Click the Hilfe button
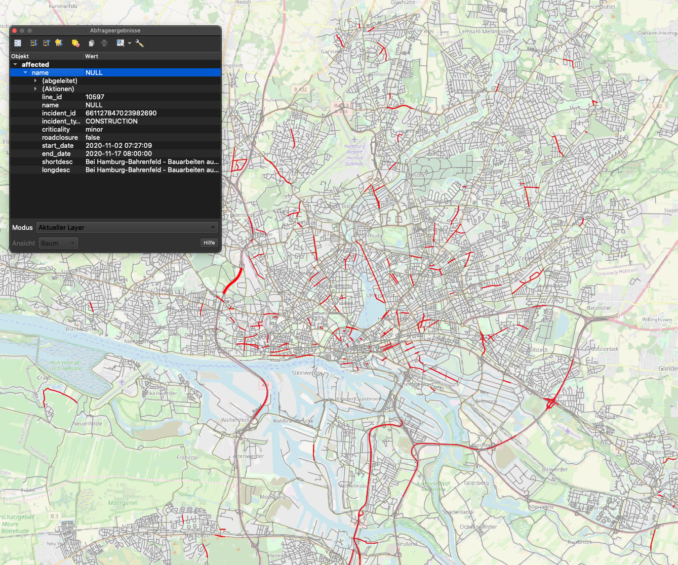 coord(209,243)
